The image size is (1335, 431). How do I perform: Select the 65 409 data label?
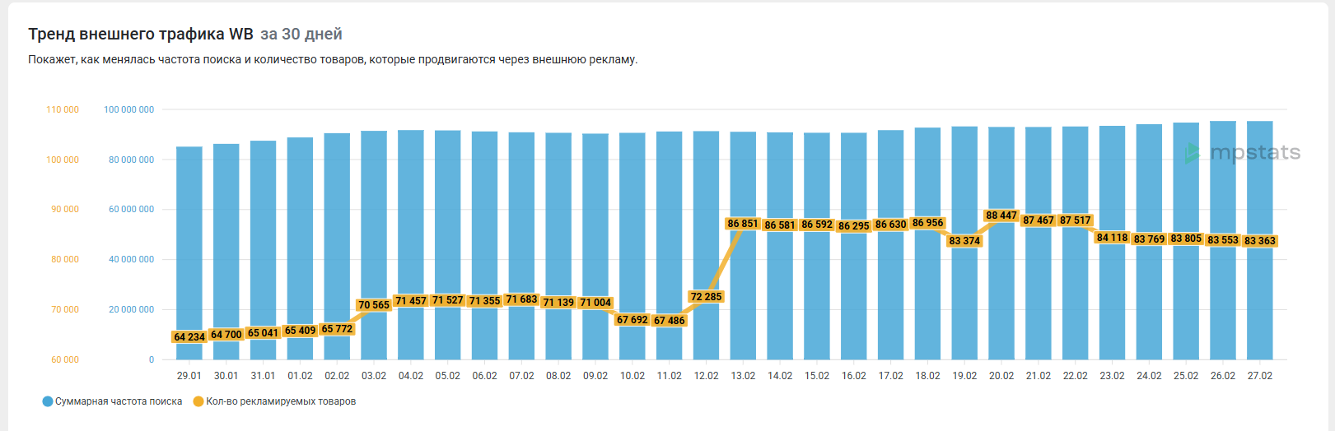tap(300, 331)
